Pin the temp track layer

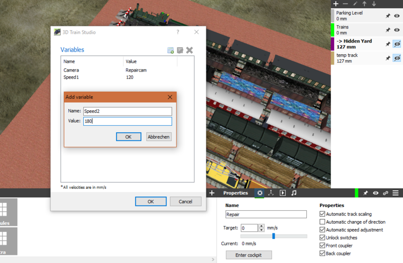click(x=388, y=59)
